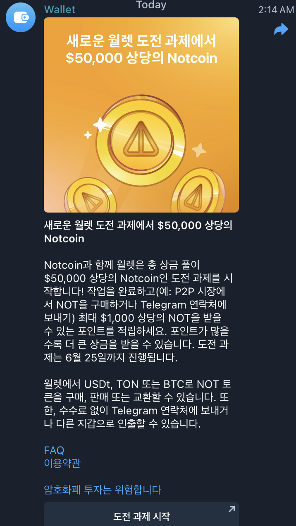This screenshot has width=296, height=526.
Task: Tap the headline text inside the banner image
Action: 141,50
